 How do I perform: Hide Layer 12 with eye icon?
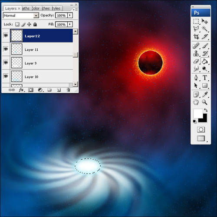pos(6,35)
